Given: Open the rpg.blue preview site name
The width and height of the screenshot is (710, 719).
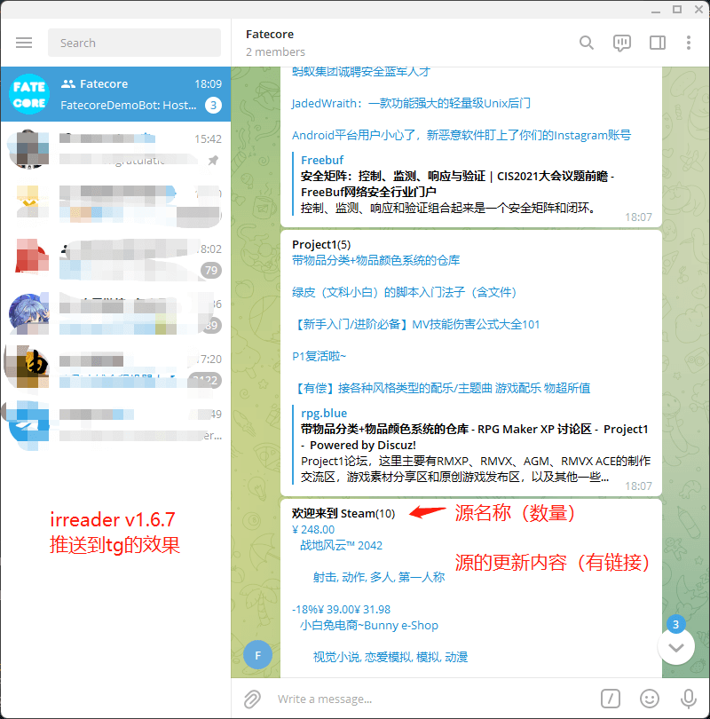Looking at the screenshot, I should point(324,413).
